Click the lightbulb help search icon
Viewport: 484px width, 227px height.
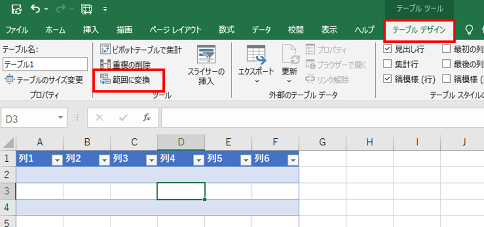click(x=469, y=29)
